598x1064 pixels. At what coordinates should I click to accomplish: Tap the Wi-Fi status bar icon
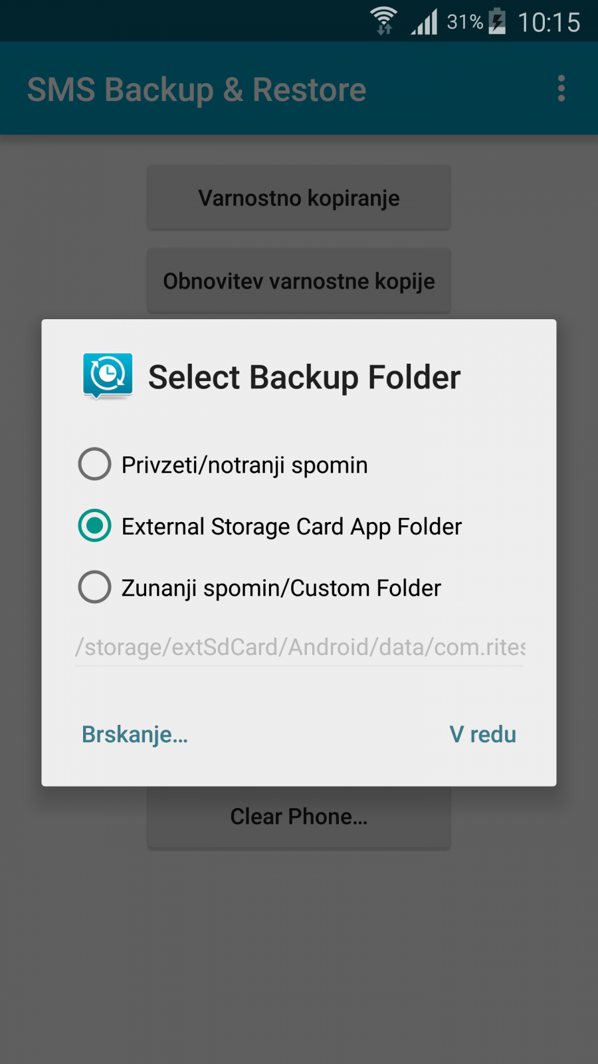click(383, 21)
